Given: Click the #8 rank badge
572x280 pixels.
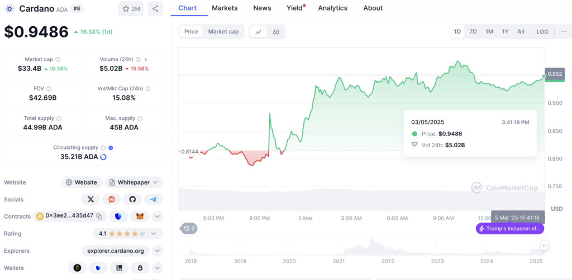Looking at the screenshot, I should [77, 9].
